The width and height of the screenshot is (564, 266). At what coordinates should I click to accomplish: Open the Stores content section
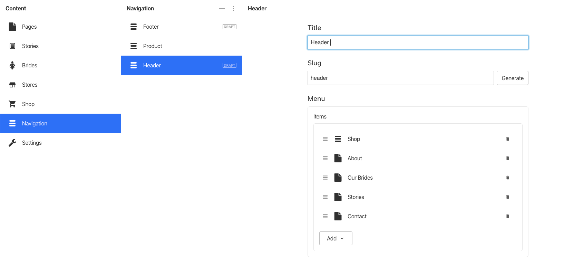(30, 85)
